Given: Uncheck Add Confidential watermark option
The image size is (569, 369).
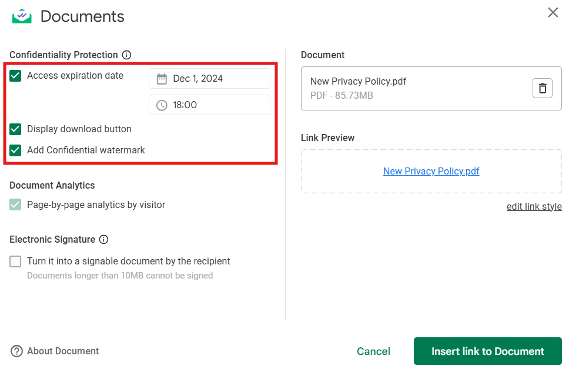Looking at the screenshot, I should point(15,150).
